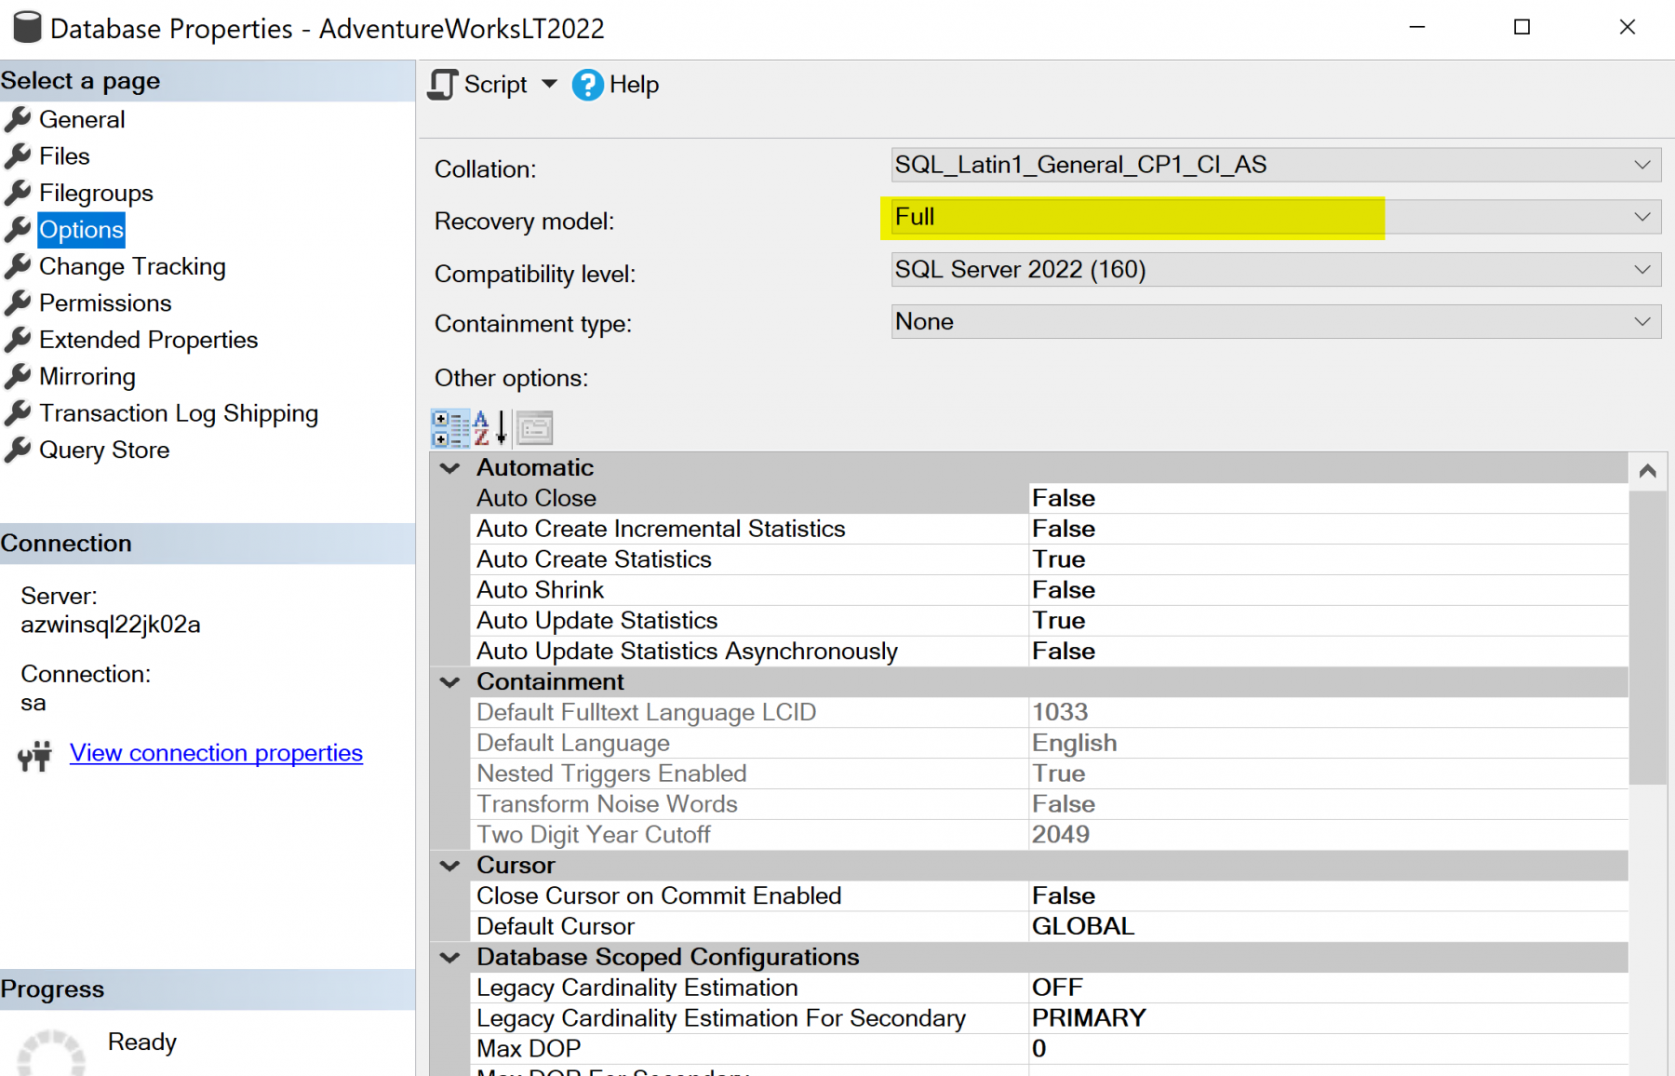Click wrench icon beside Transaction Log Shipping
This screenshot has width=1675, height=1076.
point(18,413)
